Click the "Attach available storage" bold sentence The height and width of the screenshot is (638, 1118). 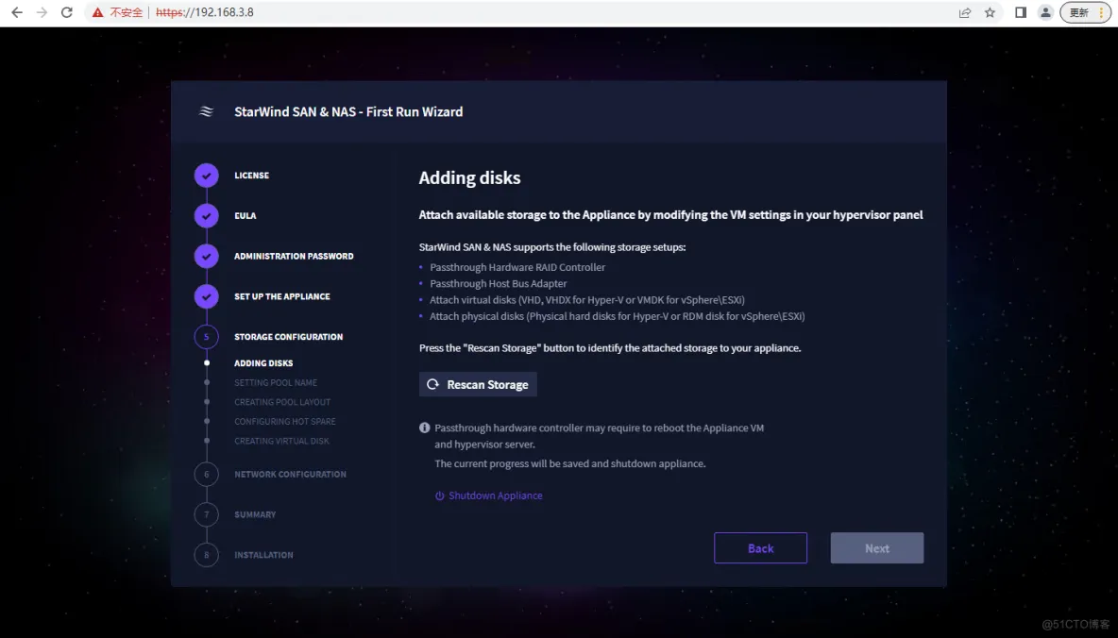coord(671,214)
